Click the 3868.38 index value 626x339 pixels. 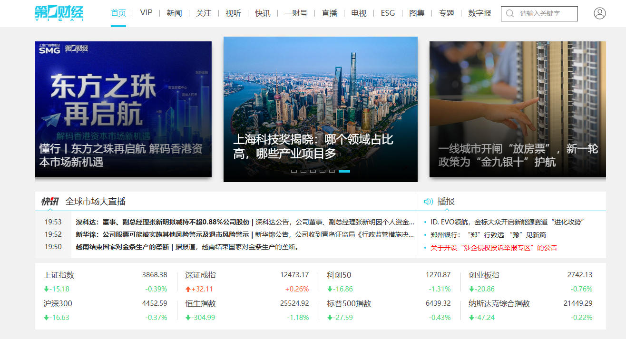point(155,275)
